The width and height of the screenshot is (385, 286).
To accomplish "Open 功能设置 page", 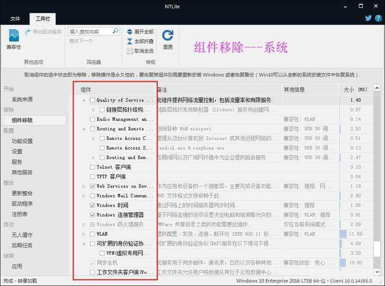I will pyautogui.click(x=22, y=141).
